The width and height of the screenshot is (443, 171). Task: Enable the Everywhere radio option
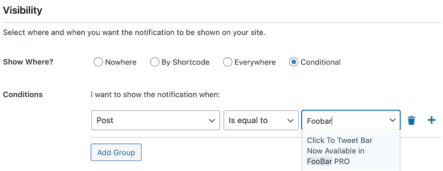[x=227, y=62]
